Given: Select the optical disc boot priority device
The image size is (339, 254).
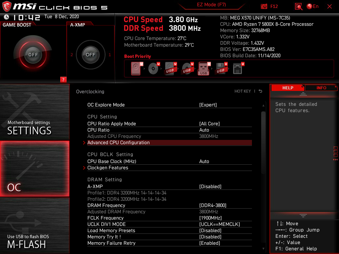Looking at the screenshot, I should pos(154,68).
